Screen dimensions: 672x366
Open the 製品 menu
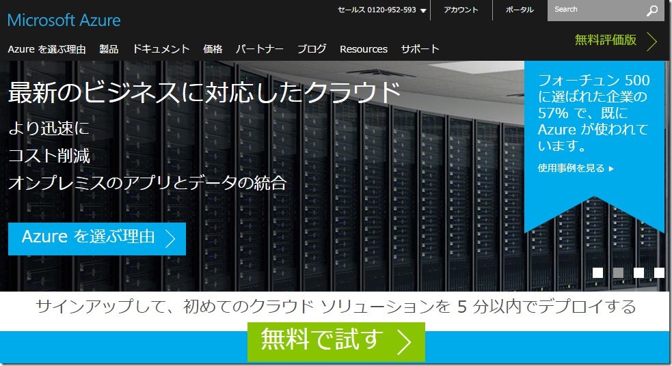coord(109,49)
